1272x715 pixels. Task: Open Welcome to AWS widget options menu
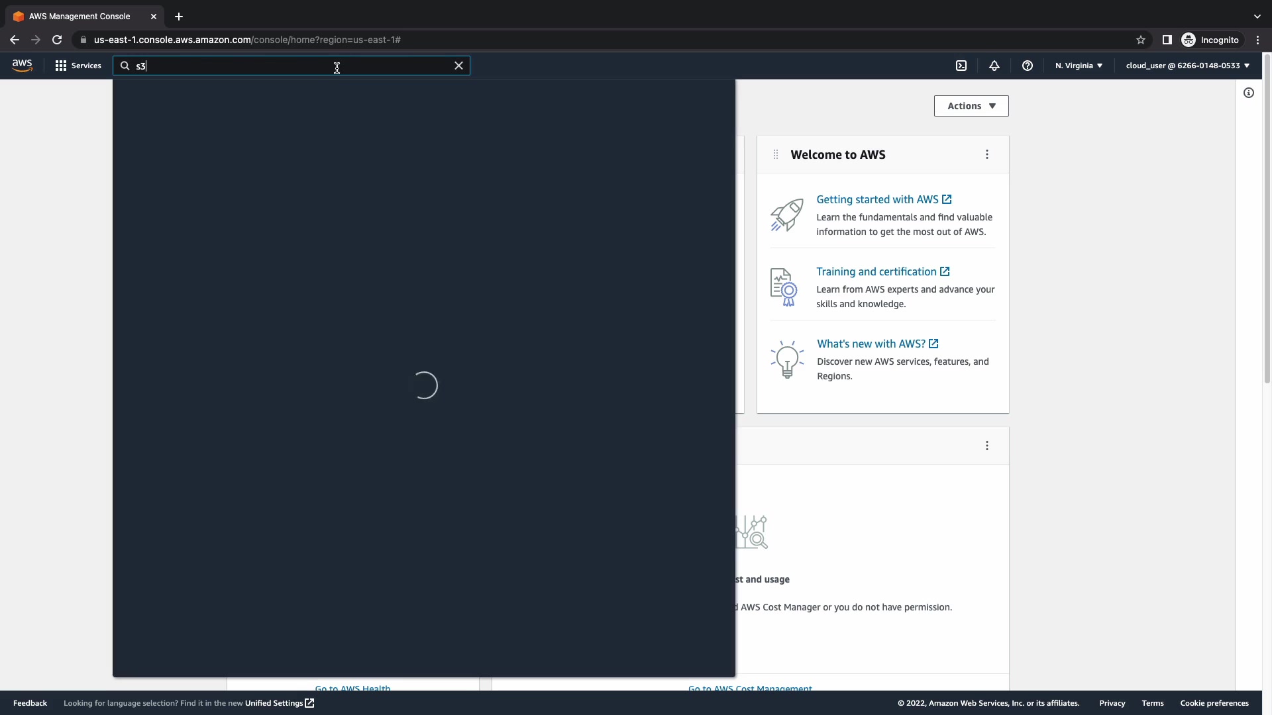[x=987, y=154]
